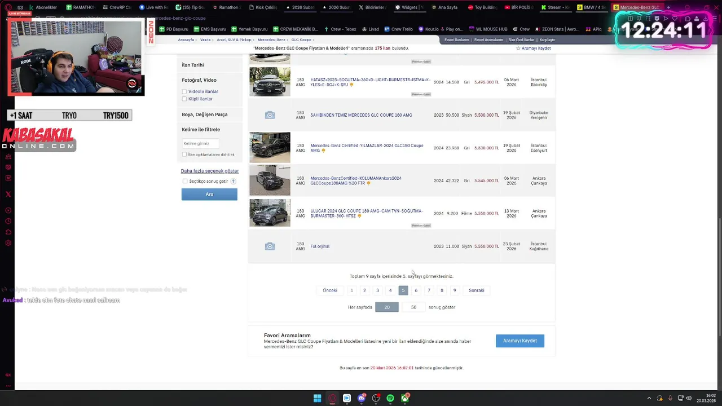Screen dimensions: 722x406
Task: Open the Kour.io bookmark
Action: pyautogui.click(x=429, y=29)
